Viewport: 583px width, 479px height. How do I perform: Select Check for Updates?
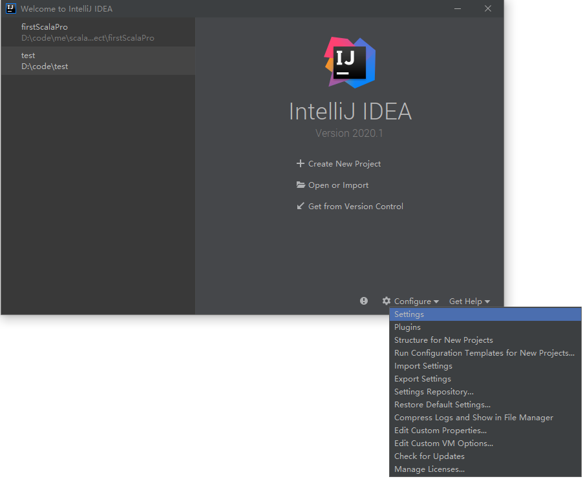pos(485,456)
